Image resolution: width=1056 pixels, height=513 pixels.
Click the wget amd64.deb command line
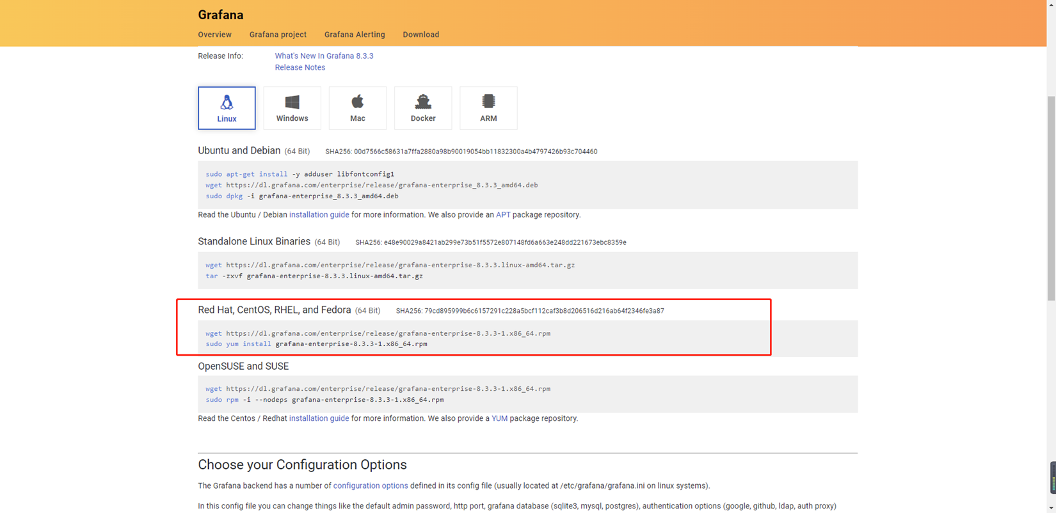372,185
